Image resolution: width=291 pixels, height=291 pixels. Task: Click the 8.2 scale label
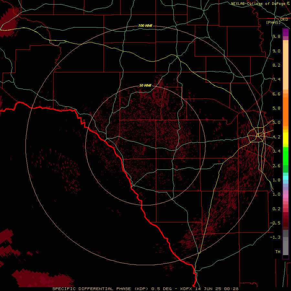point(276,65)
